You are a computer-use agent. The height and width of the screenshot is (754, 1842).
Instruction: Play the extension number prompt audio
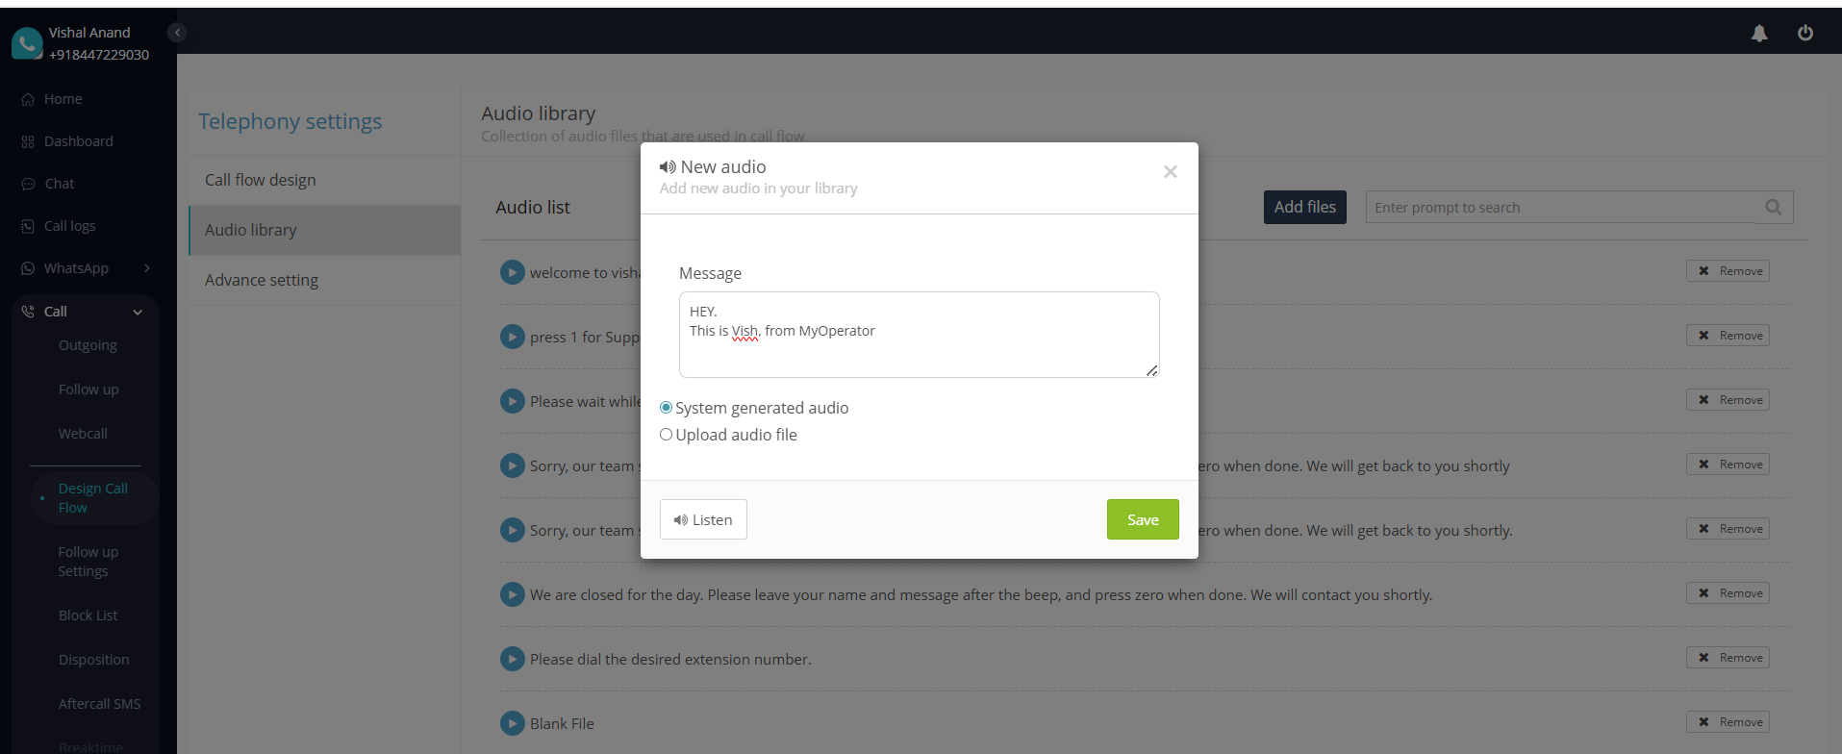click(513, 659)
